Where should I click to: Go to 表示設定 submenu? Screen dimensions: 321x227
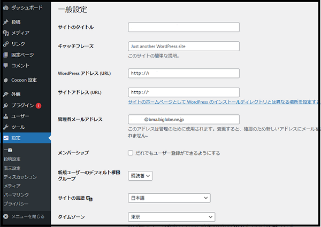tap(12, 168)
